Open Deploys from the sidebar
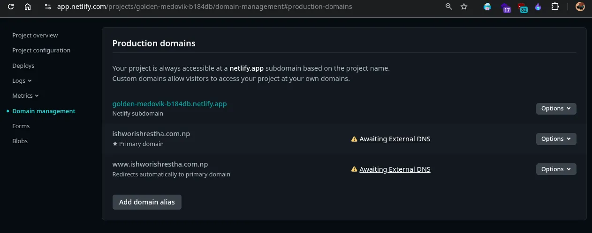Viewport: 592px width, 233px height. pyautogui.click(x=23, y=66)
